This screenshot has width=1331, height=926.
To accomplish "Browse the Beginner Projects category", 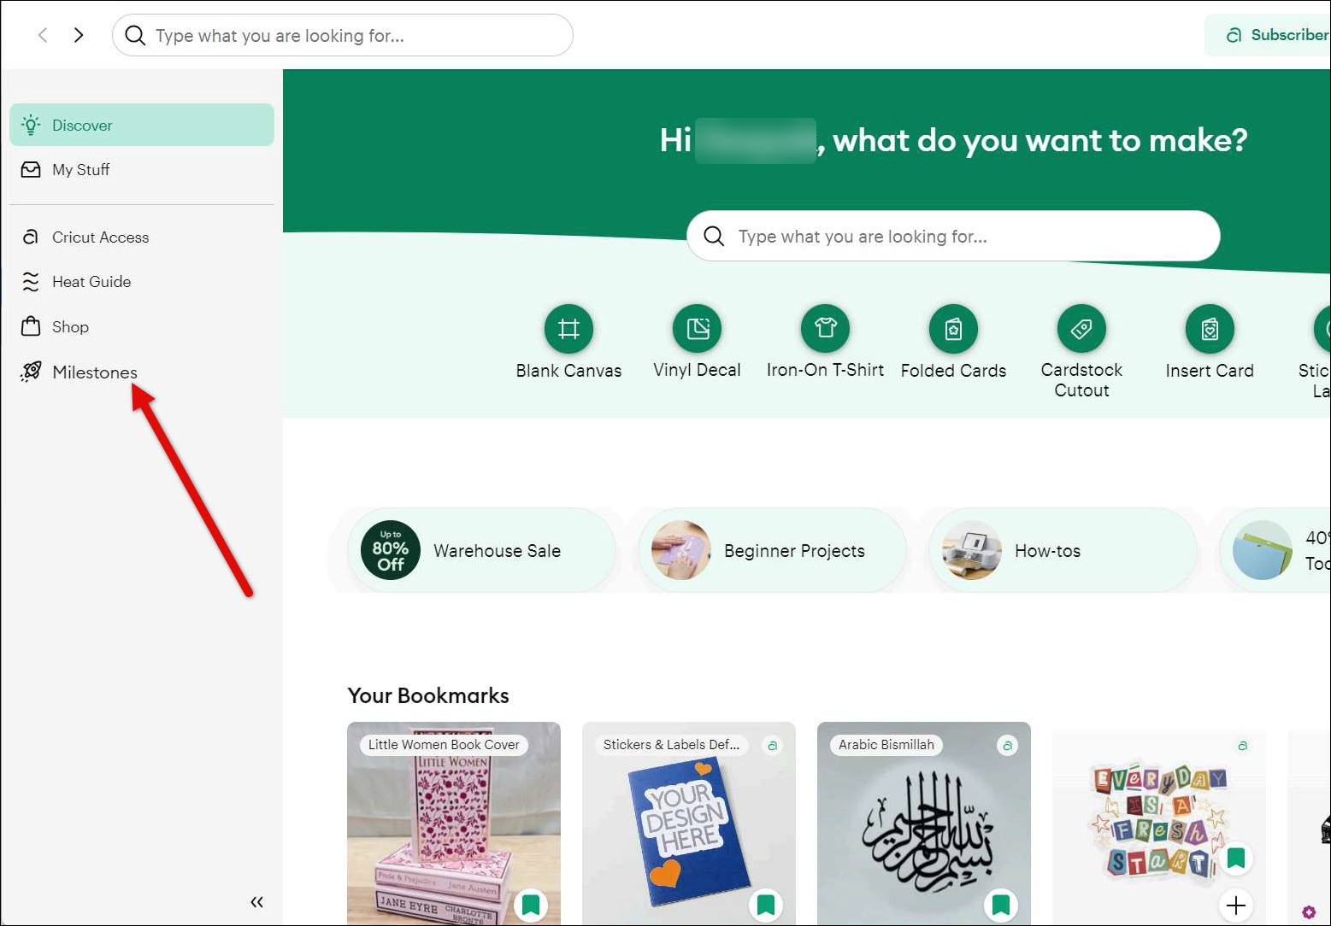I will click(x=772, y=551).
